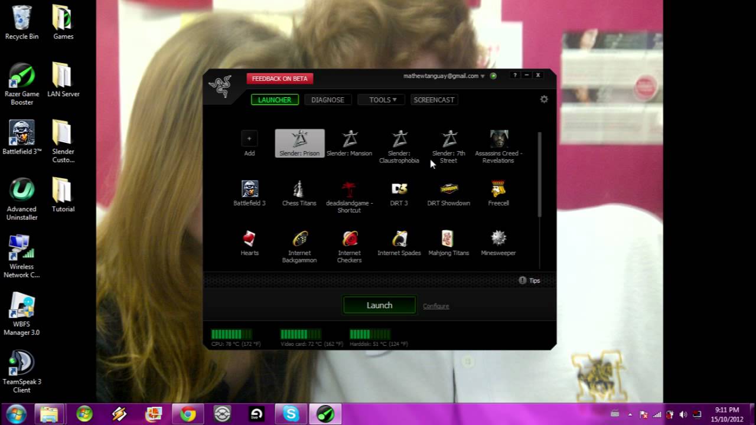Viewport: 756px width, 425px height.
Task: Select Battlefield 3 in the game launcher
Action: (x=249, y=194)
